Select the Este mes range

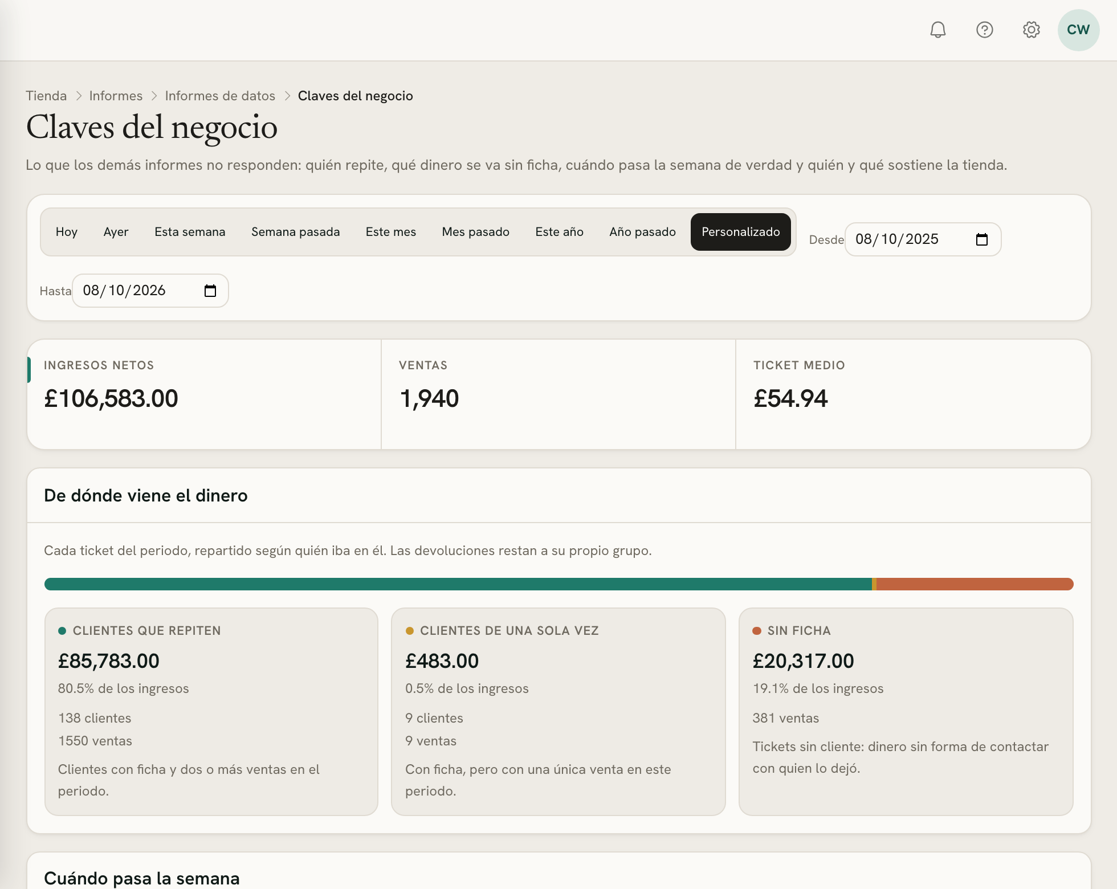(x=390, y=232)
